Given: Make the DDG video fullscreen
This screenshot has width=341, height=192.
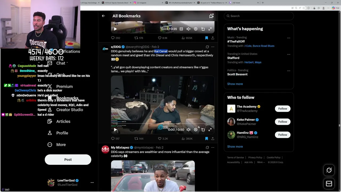Looking at the screenshot, I should pyautogui.click(x=210, y=130).
